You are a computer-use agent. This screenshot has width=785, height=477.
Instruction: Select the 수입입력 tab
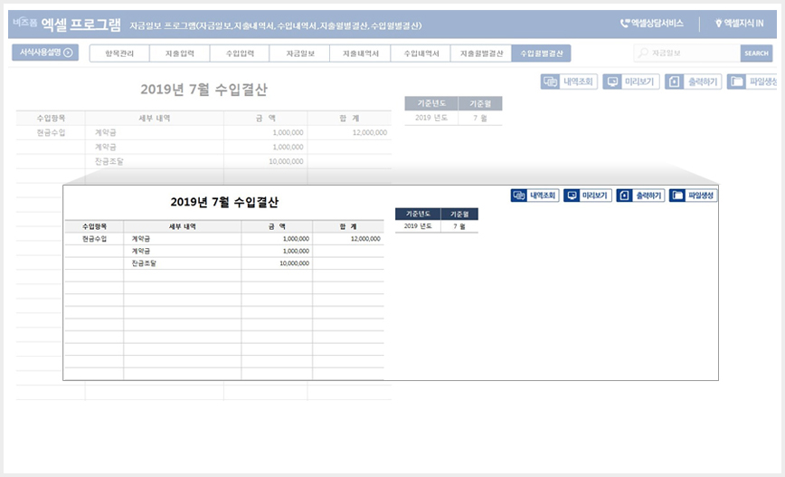click(240, 53)
